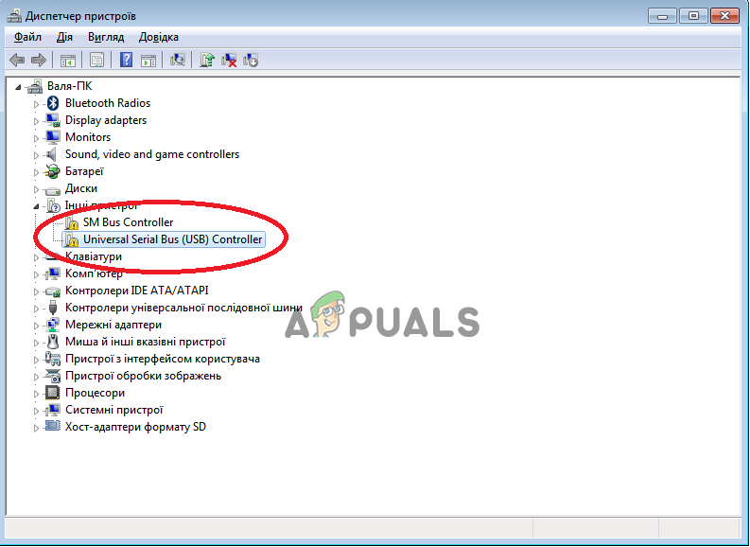The height and width of the screenshot is (547, 750).
Task: Click the Bluetooth Radios icon
Action: coord(53,103)
